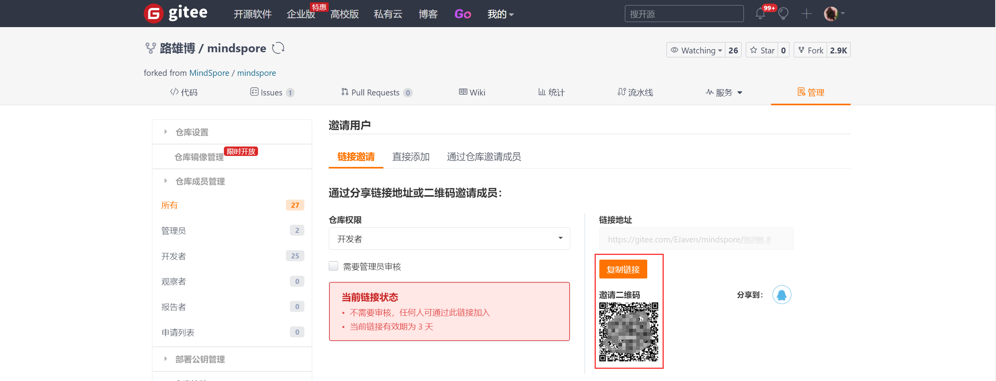Open the Pull Requests tab
The image size is (996, 381).
tap(377, 92)
